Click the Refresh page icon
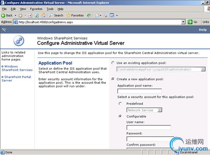Image resolution: width=210 pixels, height=155 pixels. pyautogui.click(x=37, y=16)
